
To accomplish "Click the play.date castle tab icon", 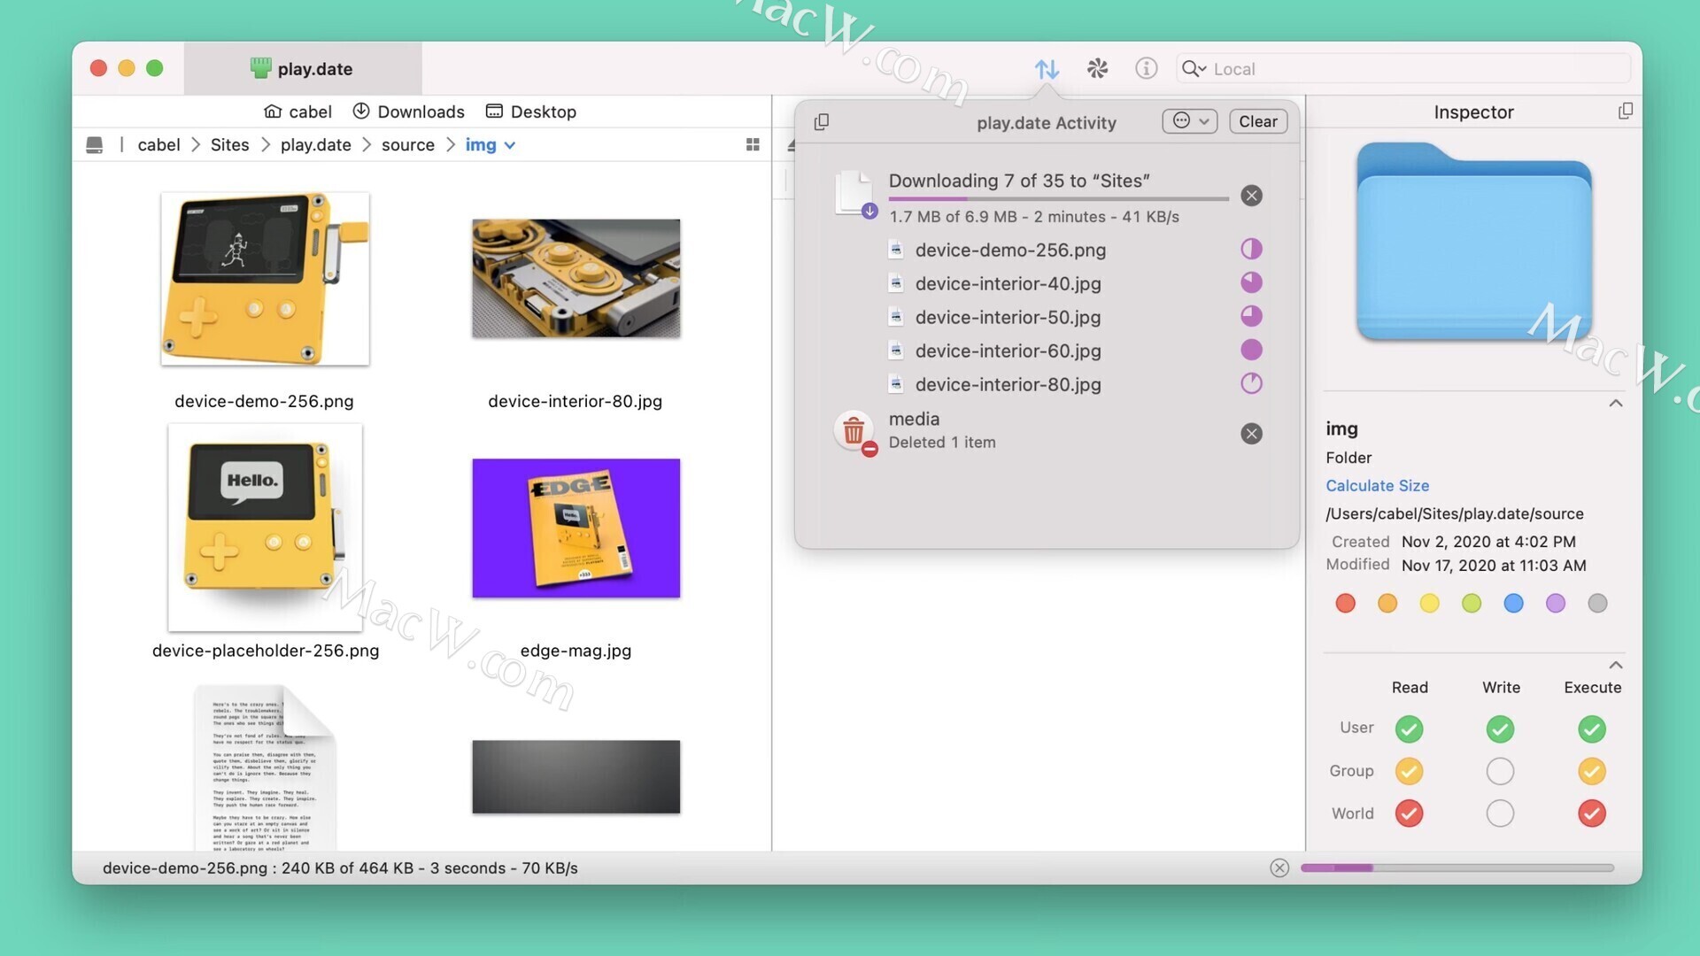I will click(259, 68).
